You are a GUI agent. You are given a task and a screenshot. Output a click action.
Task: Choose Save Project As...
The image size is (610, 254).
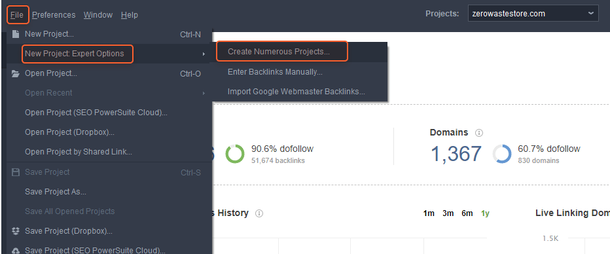[109, 192]
